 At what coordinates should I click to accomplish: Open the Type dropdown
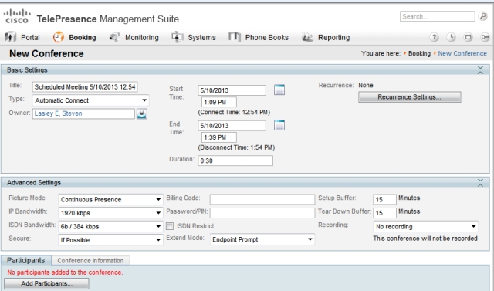[x=91, y=100]
